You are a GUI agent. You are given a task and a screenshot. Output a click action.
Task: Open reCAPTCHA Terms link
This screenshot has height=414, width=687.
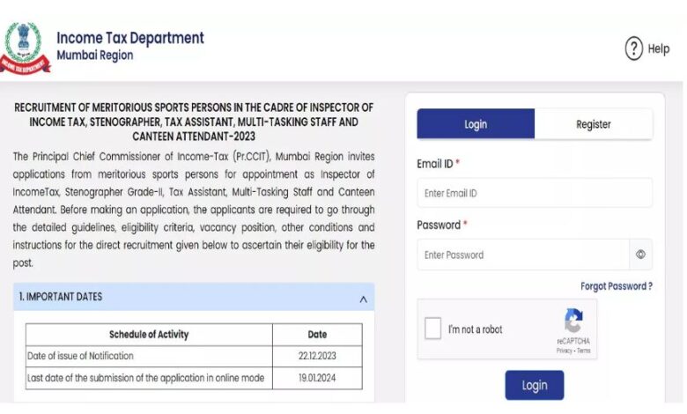point(584,351)
